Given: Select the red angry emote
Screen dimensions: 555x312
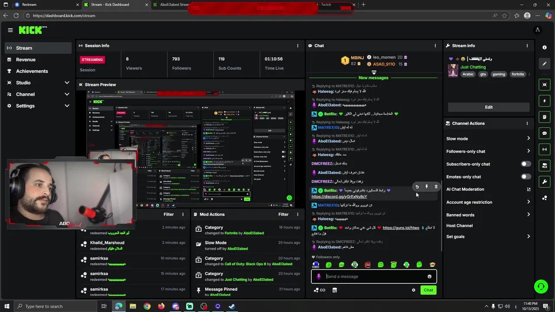Looking at the screenshot, I should tap(368, 265).
